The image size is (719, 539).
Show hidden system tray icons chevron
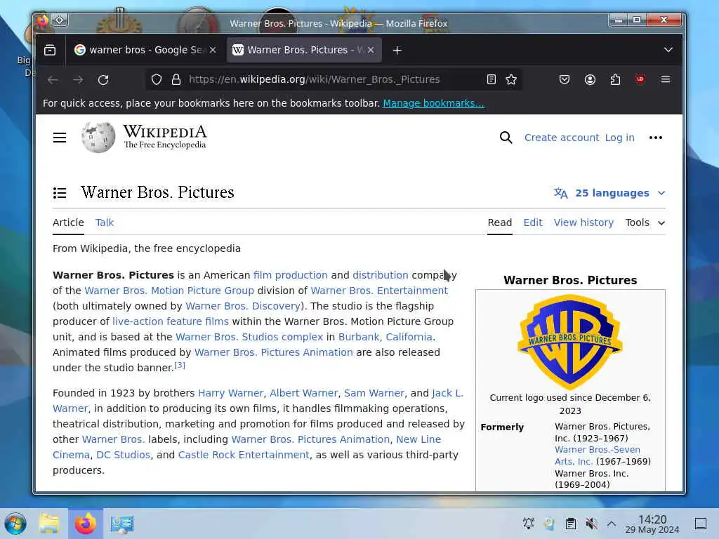click(x=612, y=524)
